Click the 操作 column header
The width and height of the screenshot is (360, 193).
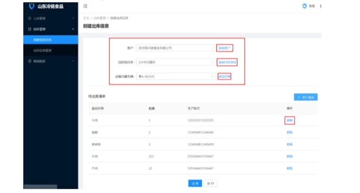290,108
